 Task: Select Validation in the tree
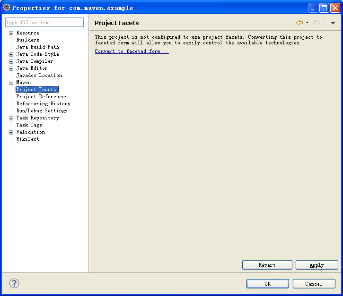(31, 132)
